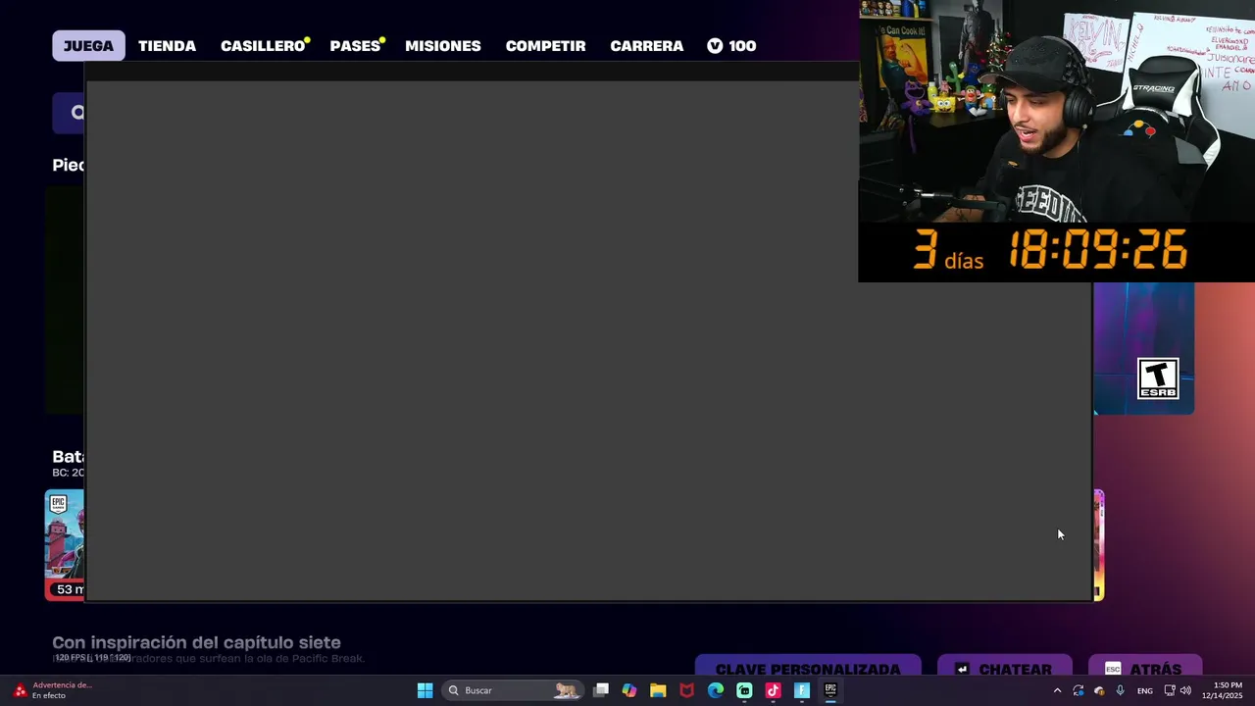
Task: Click the CLAVE PERSONALIZADA button
Action: pos(808,667)
